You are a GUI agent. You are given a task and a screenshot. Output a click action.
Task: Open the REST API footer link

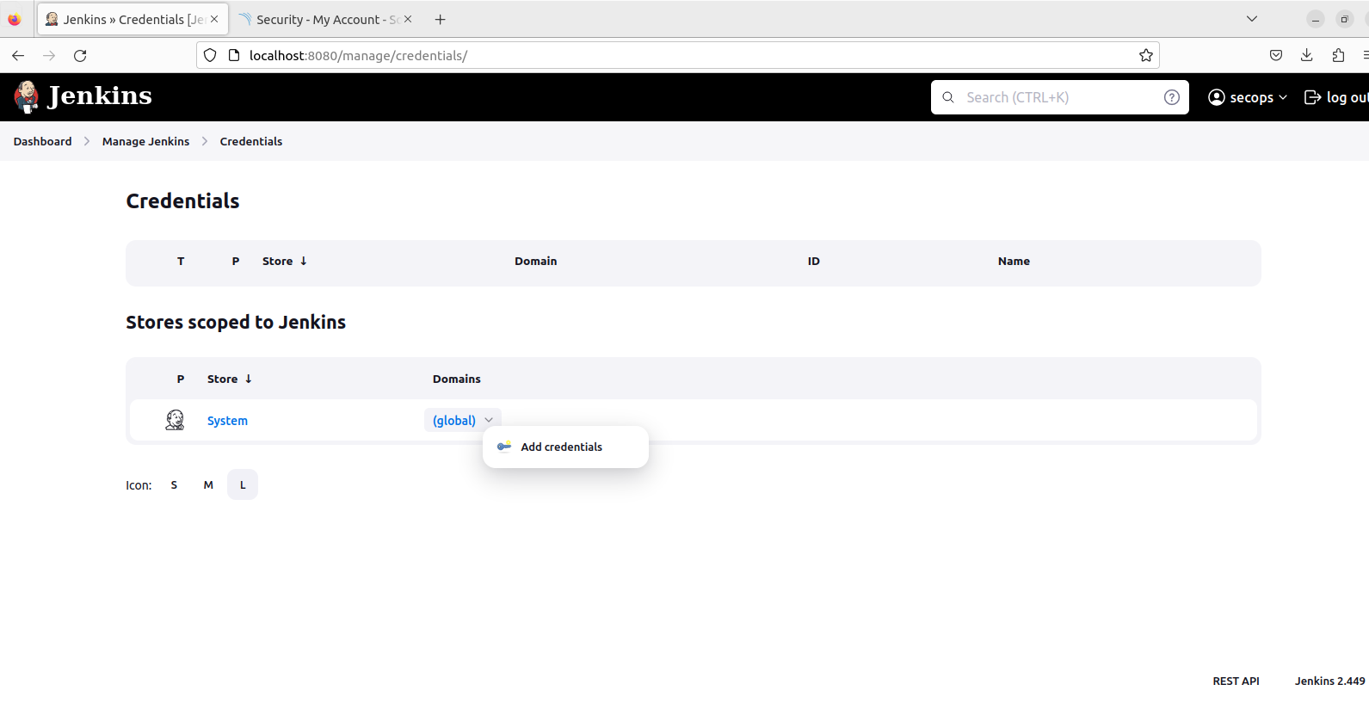coord(1236,681)
